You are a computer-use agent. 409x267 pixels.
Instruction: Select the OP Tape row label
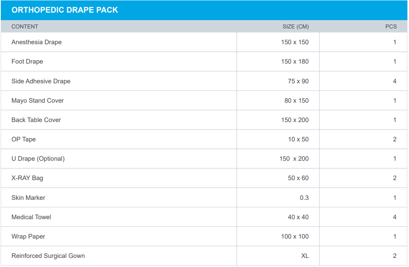point(23,139)
